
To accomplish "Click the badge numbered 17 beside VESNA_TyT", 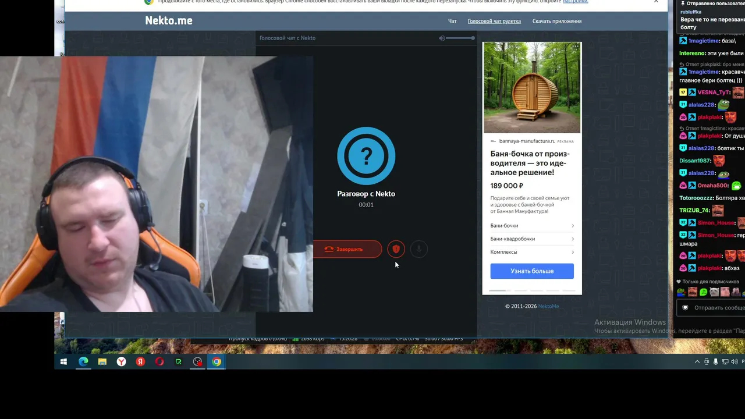I will (x=683, y=93).
